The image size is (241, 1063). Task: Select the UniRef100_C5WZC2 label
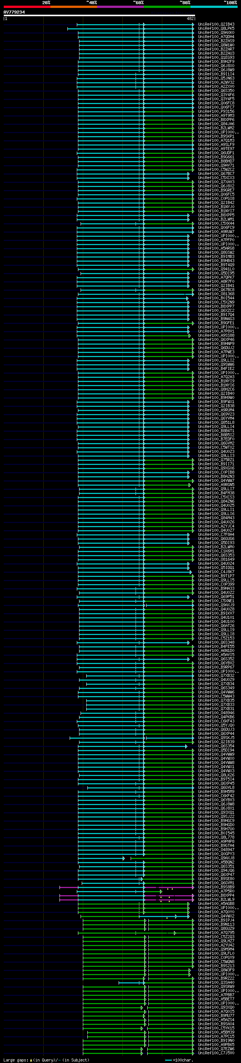[x=216, y=170]
